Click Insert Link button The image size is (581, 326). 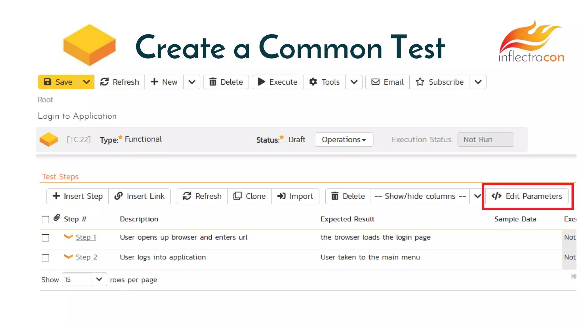[139, 196]
